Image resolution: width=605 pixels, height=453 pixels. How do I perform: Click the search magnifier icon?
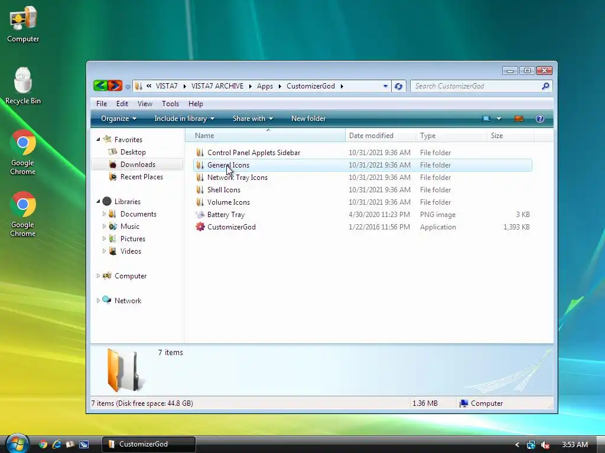pyautogui.click(x=545, y=86)
